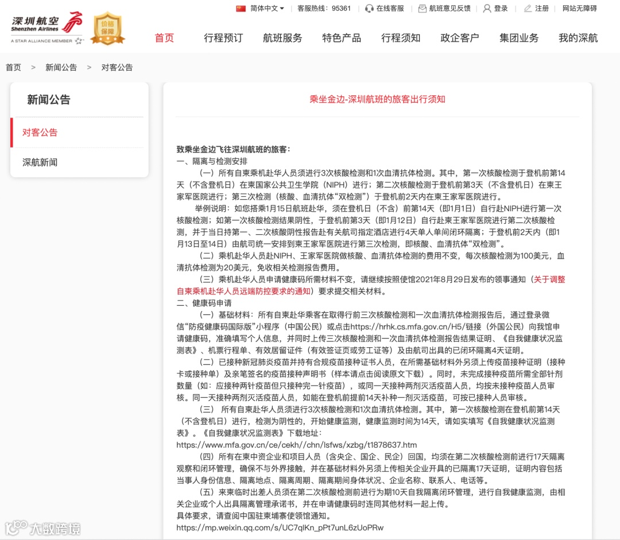Open 政企客户 menu
The width and height of the screenshot is (620, 540).
459,38
